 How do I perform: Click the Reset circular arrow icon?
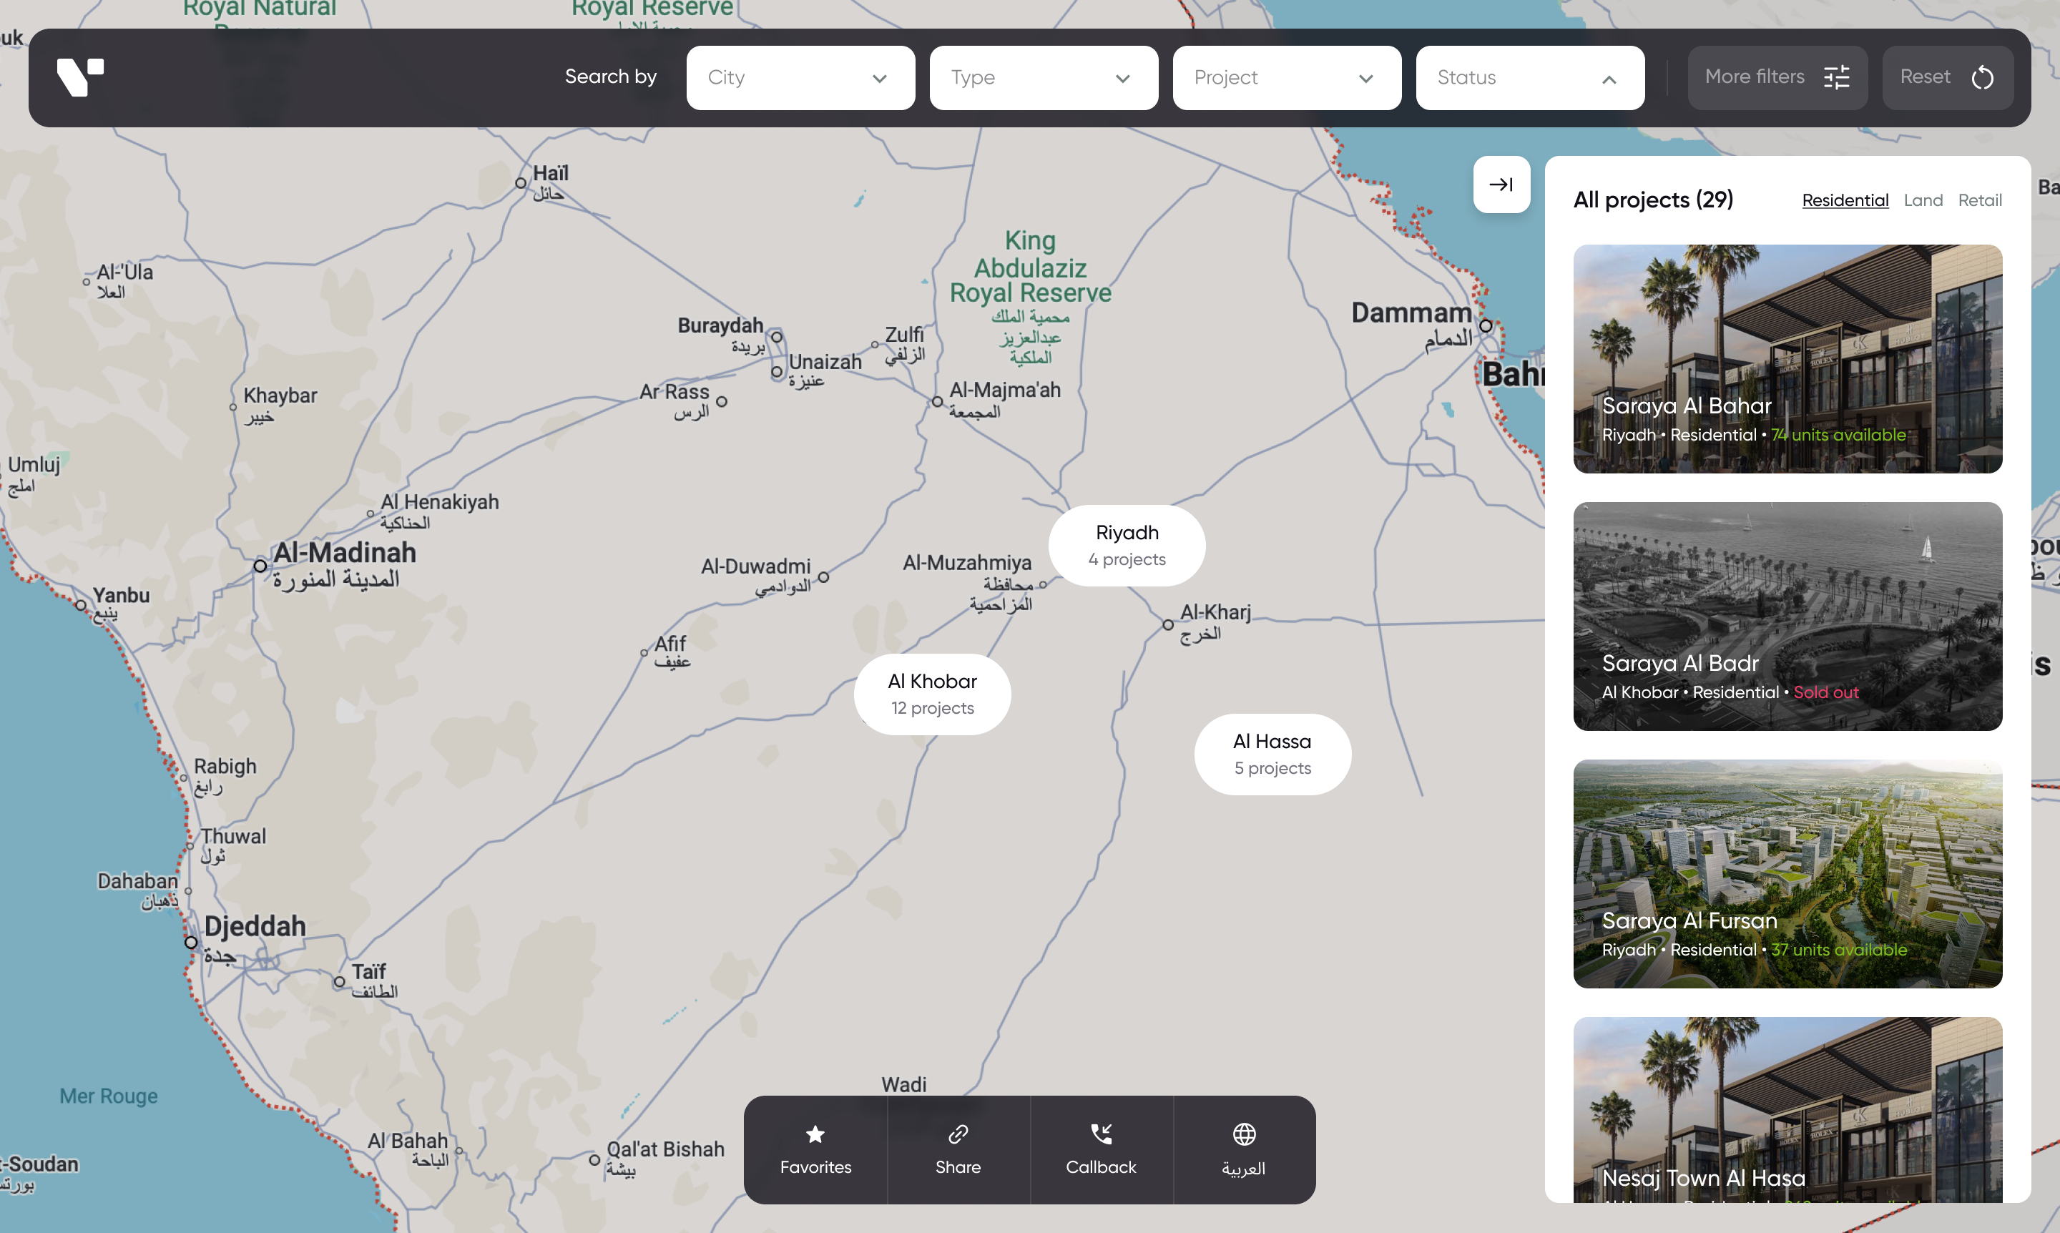click(x=1982, y=77)
